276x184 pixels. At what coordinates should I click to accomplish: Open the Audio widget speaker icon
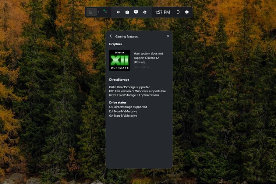click(118, 12)
